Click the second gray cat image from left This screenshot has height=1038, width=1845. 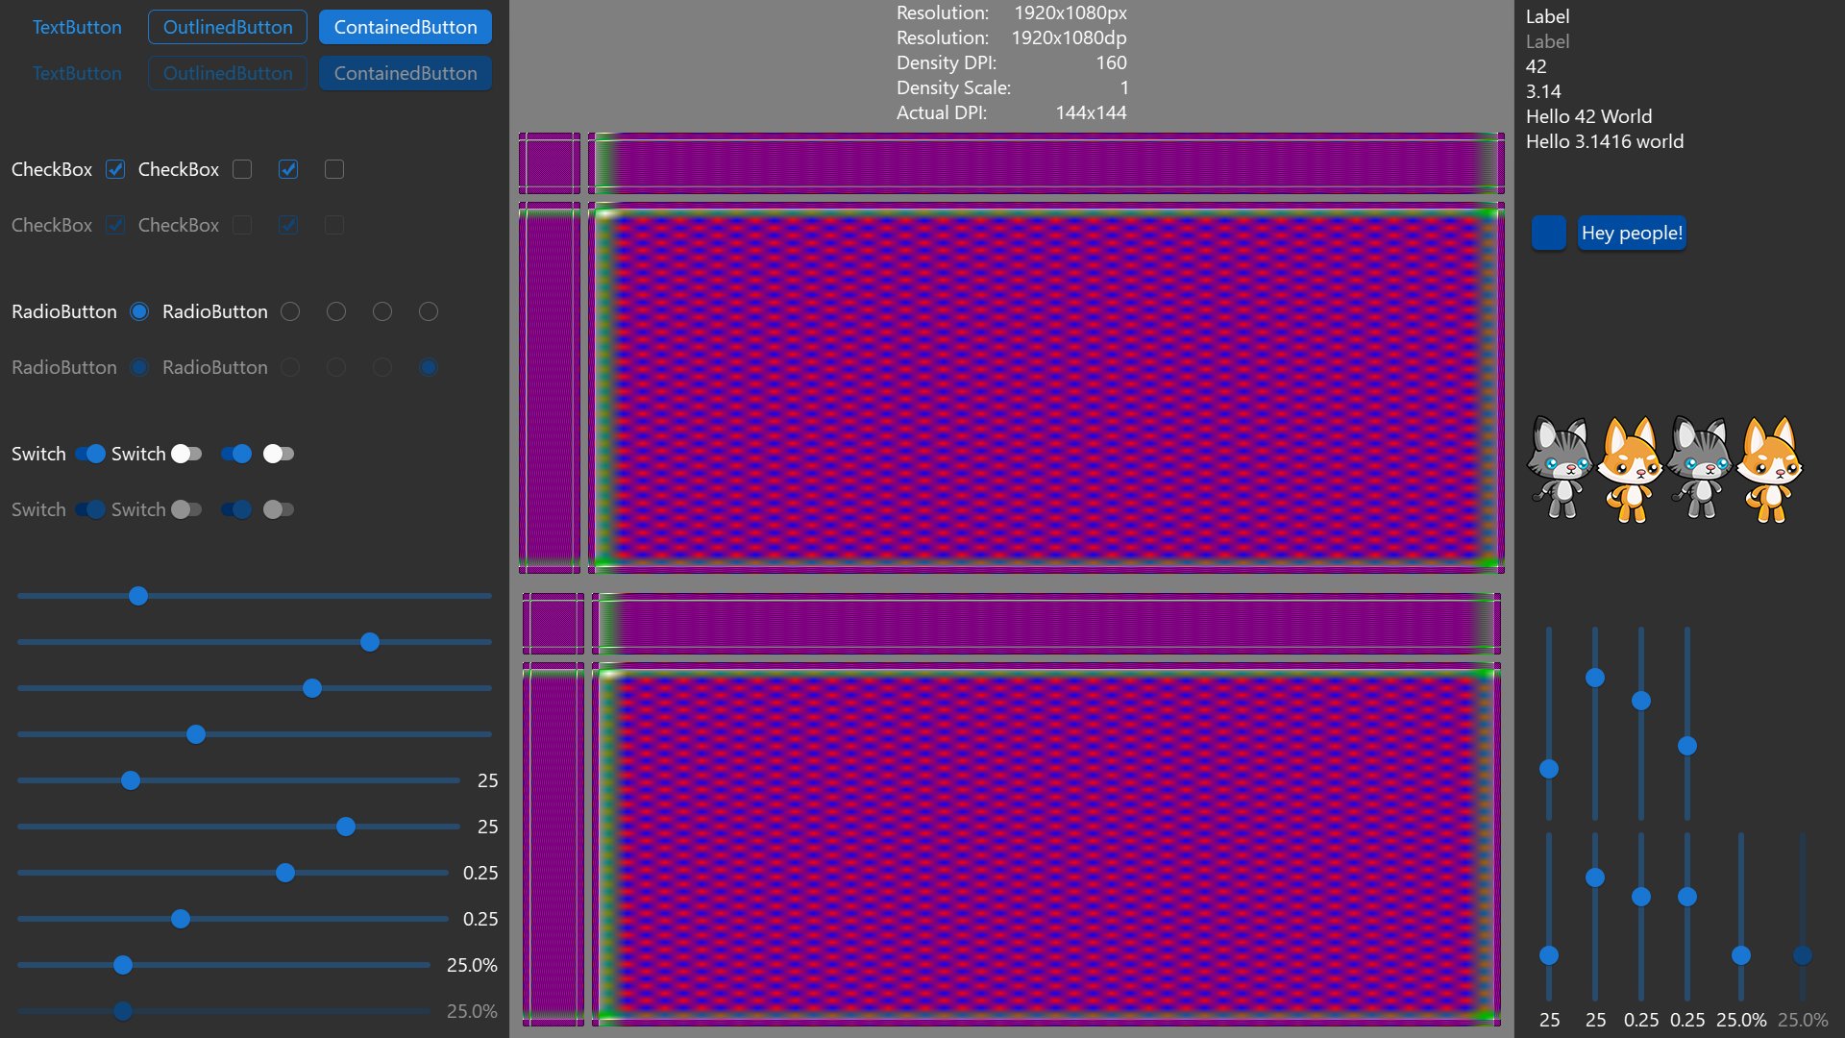pyautogui.click(x=1700, y=469)
